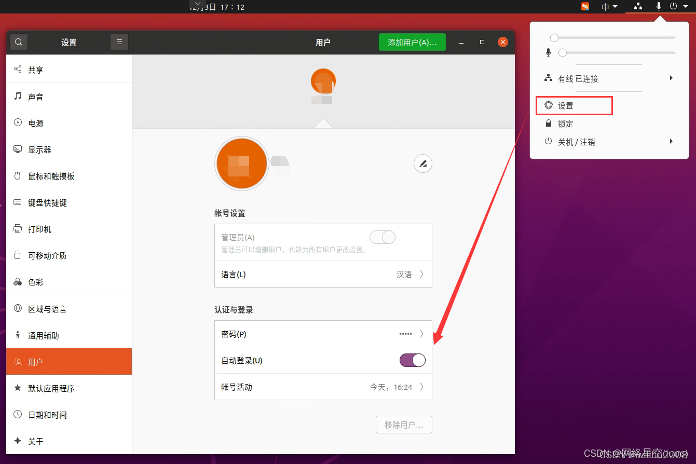Click the pencil edit username icon
Viewport: 696px width, 464px height.
coord(423,163)
